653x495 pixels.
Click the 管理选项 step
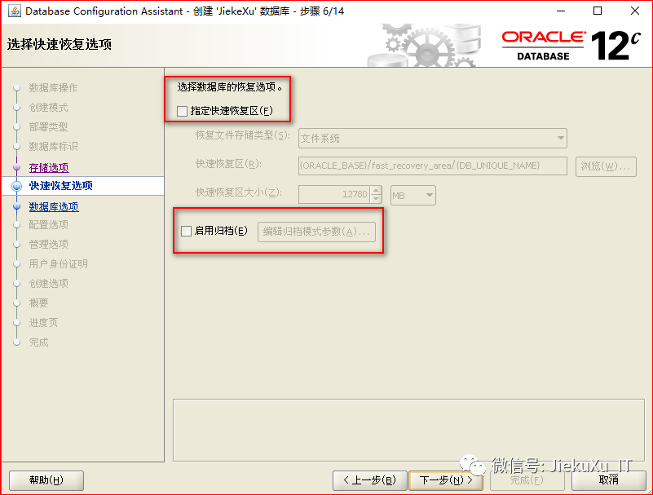(48, 245)
